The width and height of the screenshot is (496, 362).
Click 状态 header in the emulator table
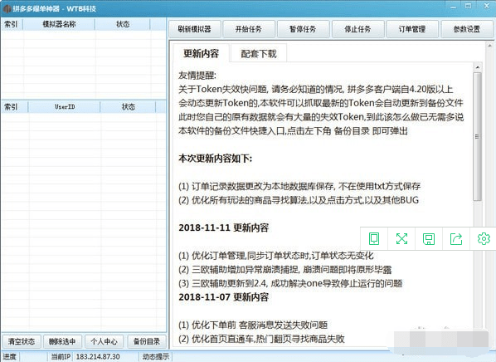[x=123, y=24]
